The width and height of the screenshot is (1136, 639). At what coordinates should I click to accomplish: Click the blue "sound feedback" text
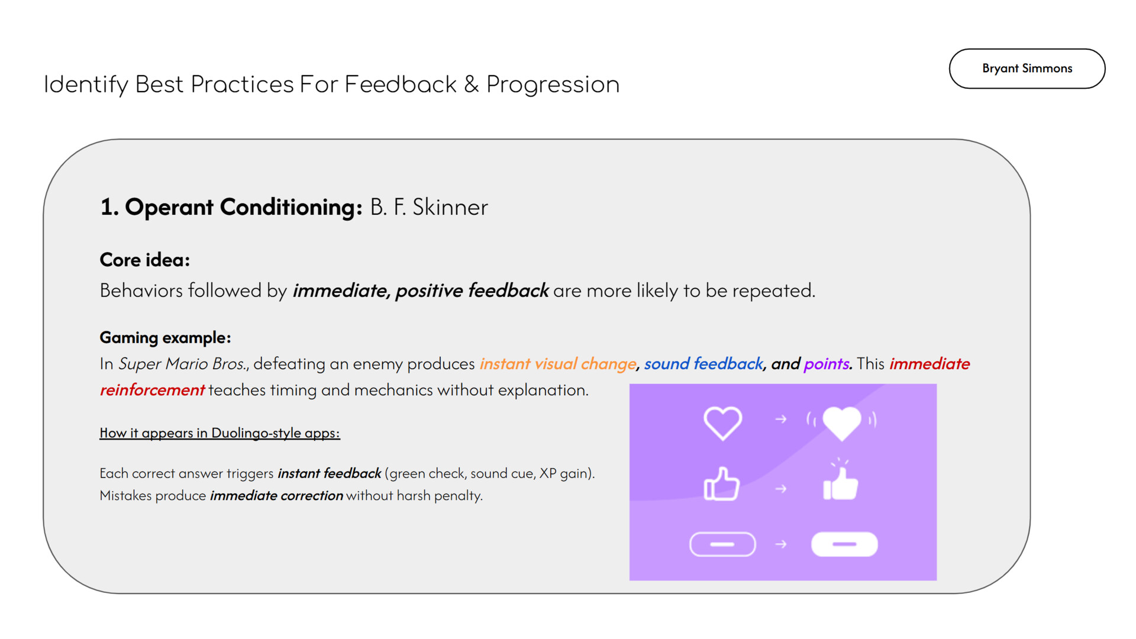click(x=703, y=364)
